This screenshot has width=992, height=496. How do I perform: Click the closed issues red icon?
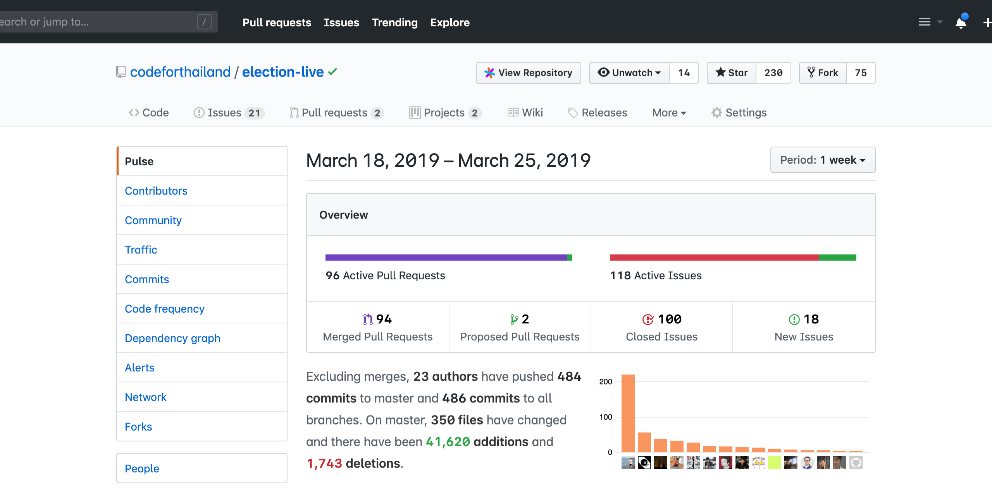tap(648, 319)
